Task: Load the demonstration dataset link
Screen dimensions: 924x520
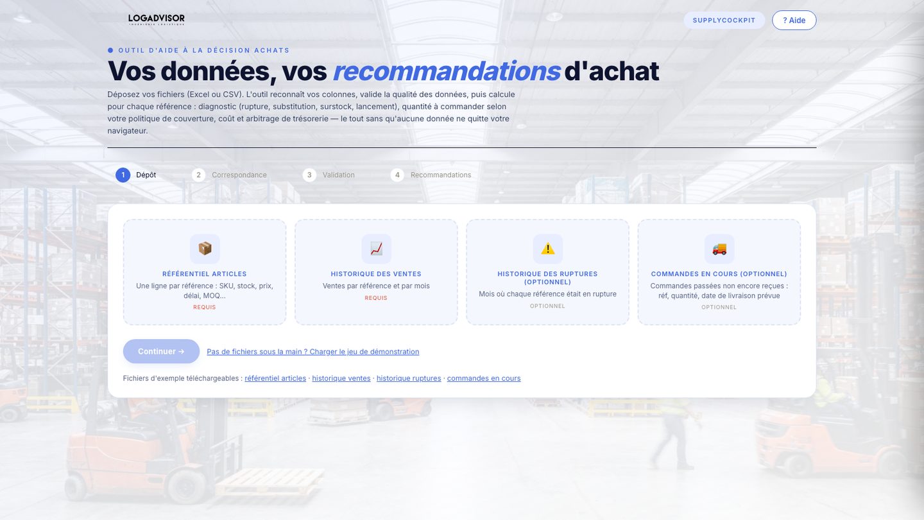Action: (x=313, y=352)
